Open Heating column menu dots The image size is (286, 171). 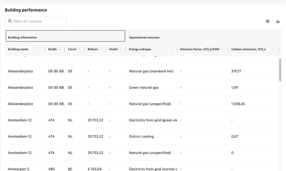(x=120, y=49)
